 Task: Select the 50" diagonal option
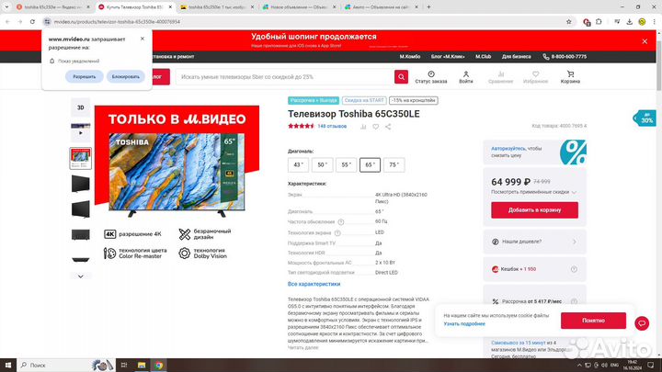(322, 165)
